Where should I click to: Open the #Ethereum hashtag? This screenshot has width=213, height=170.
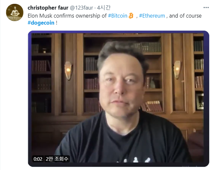(x=152, y=16)
